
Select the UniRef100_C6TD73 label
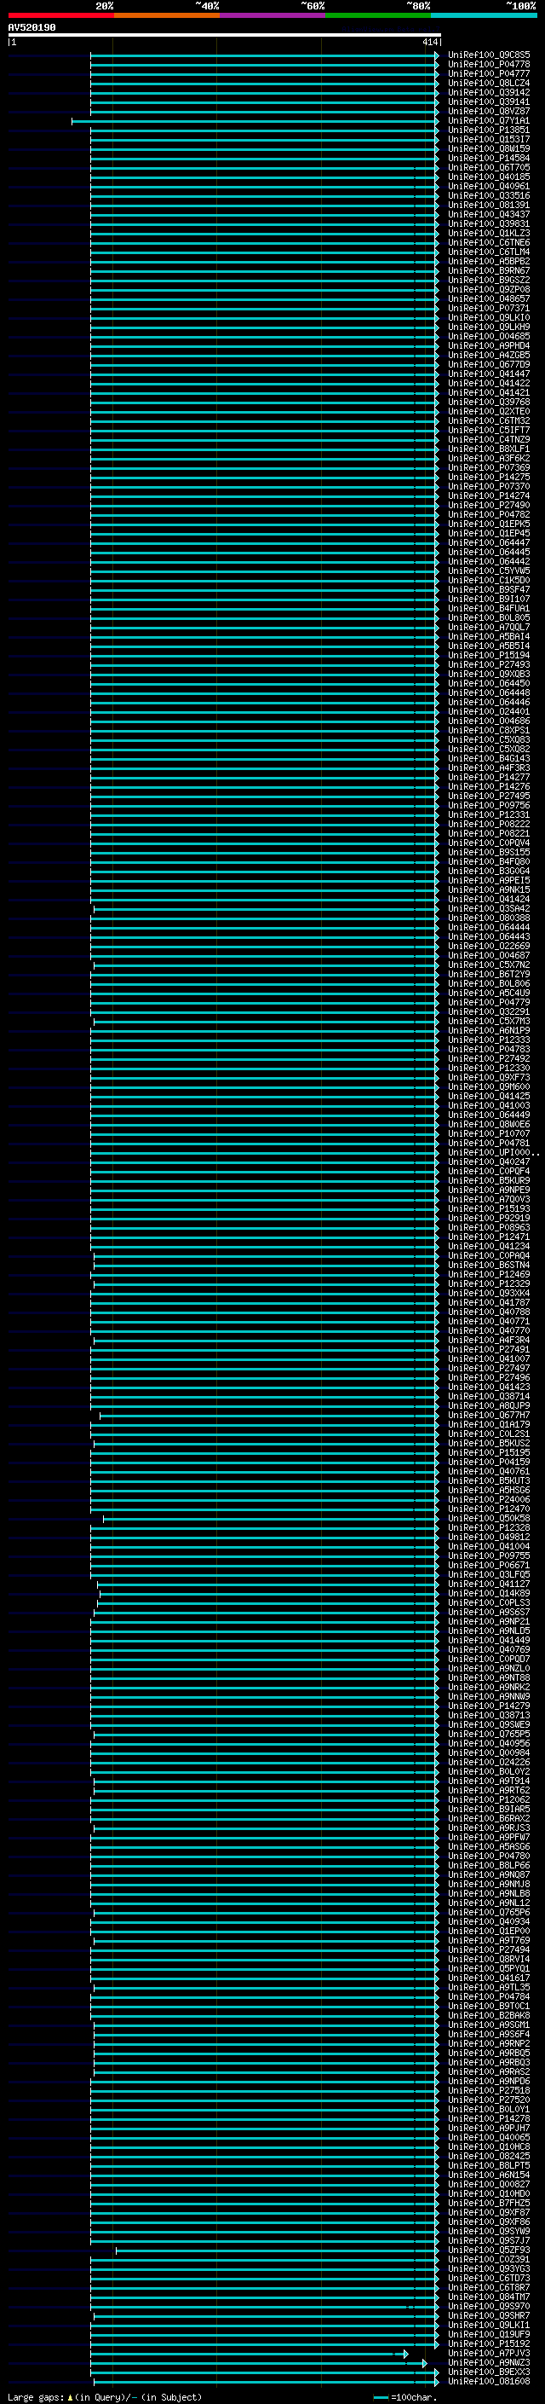point(488,2278)
